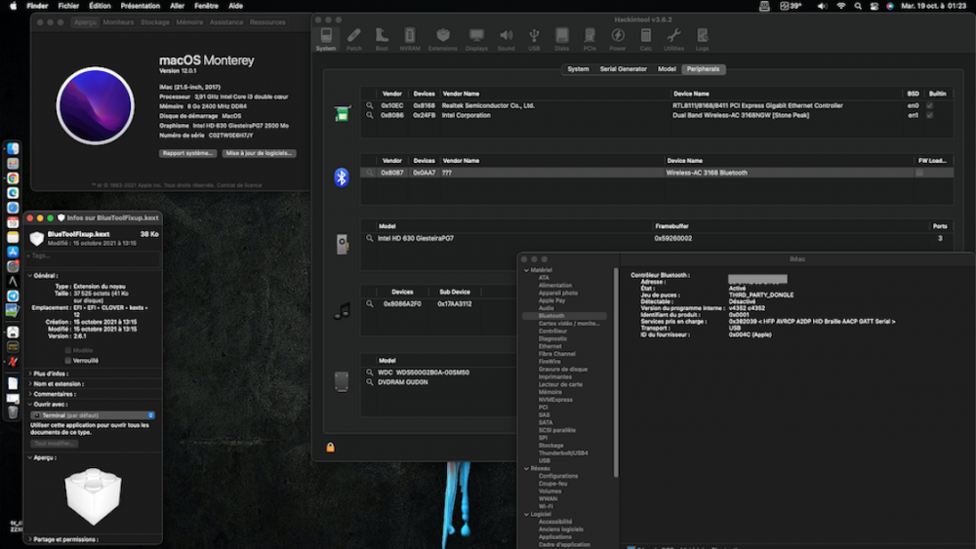This screenshot has width=976, height=549.
Task: Select Wireless-AC 3168 Bluetooth device row
Action: click(657, 173)
